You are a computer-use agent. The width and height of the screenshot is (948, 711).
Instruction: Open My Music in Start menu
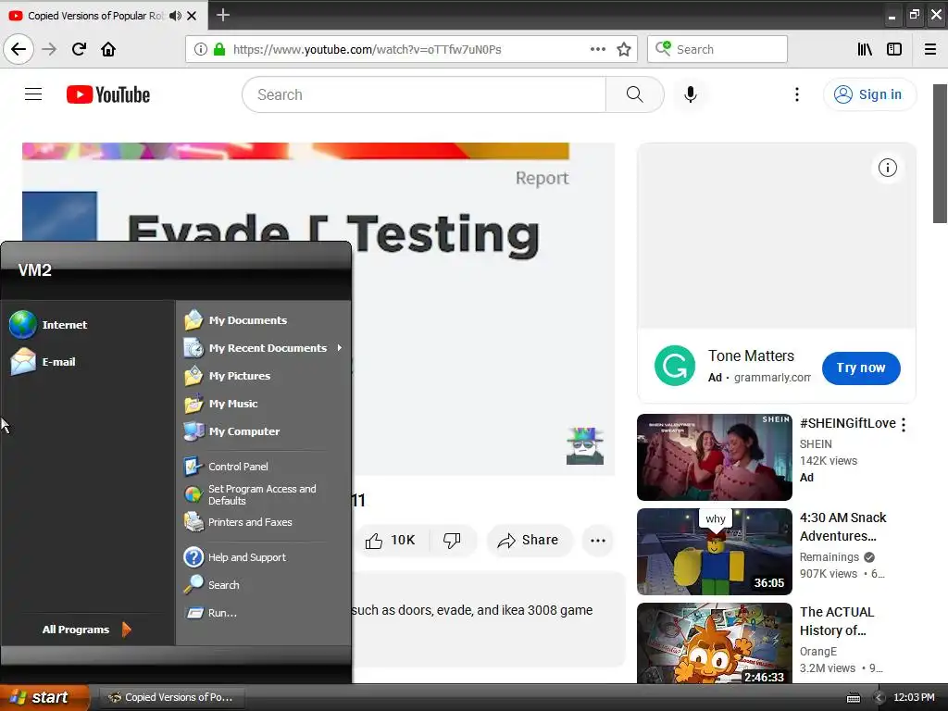coord(221,404)
